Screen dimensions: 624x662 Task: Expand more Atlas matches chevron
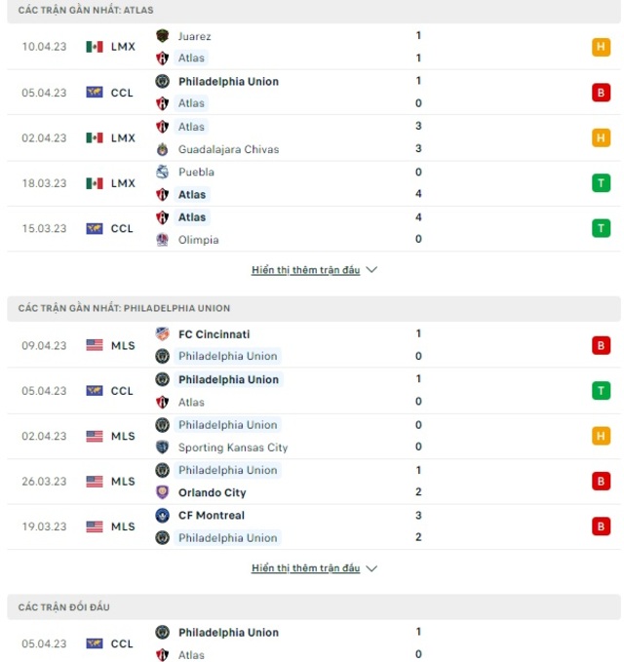coord(371,270)
